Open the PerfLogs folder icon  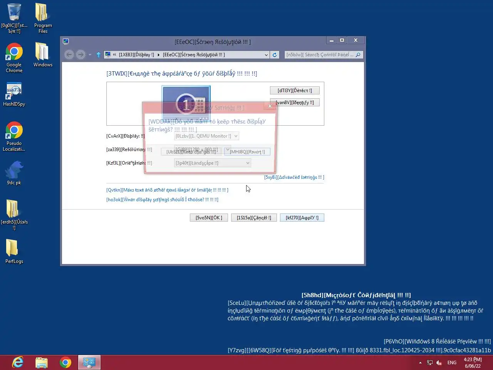click(x=14, y=251)
